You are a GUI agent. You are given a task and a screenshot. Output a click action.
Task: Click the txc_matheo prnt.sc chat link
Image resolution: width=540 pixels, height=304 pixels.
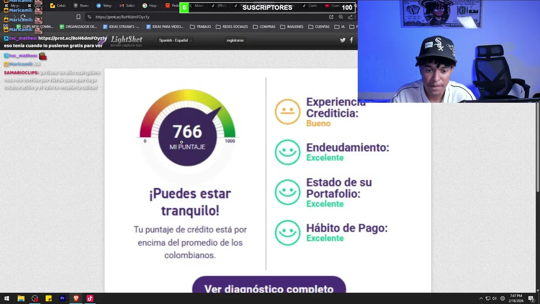click(x=73, y=38)
